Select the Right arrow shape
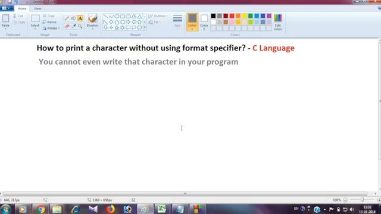This screenshot has height=214, width=381. (x=128, y=22)
